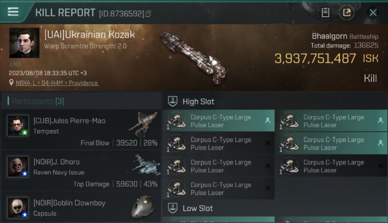
Task: Open the N8XA-L location link
Action: coord(57,83)
